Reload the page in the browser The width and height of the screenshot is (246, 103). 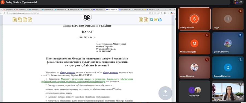point(4,13)
